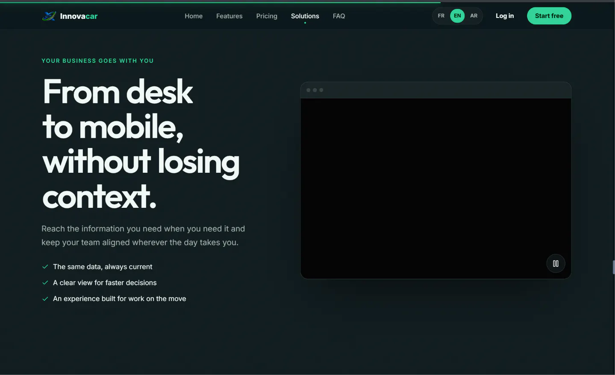Click checkmark beside 'A clear view'
This screenshot has height=375, width=615.
click(45, 283)
